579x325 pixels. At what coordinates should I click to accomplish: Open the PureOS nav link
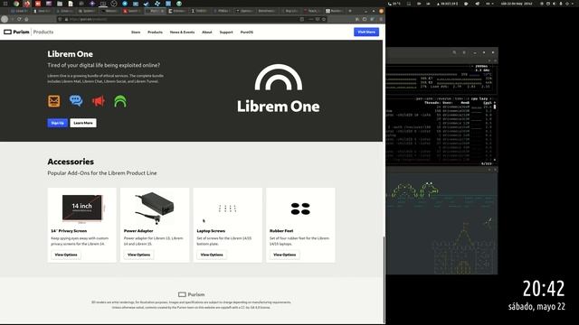pyautogui.click(x=247, y=32)
